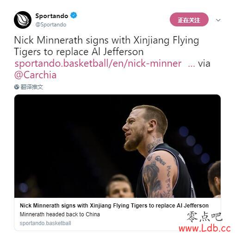
Task: Open the @Carchia mention
Action: click(35, 75)
